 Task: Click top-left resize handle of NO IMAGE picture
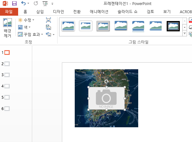click(88, 87)
